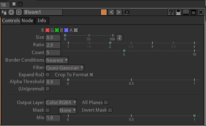The height and width of the screenshot is (126, 206).
Task: Click the Size value field
Action: (53, 38)
